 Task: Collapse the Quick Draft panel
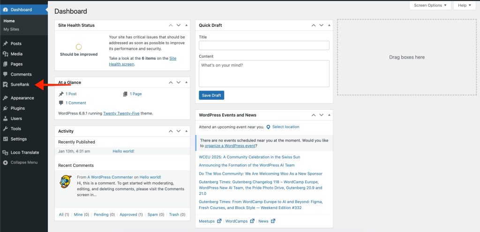(x=329, y=25)
